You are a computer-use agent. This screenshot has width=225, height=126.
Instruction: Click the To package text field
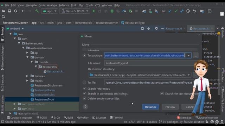click(145, 55)
